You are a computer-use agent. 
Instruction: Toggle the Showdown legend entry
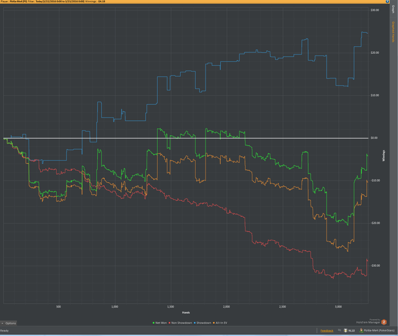coord(202,323)
